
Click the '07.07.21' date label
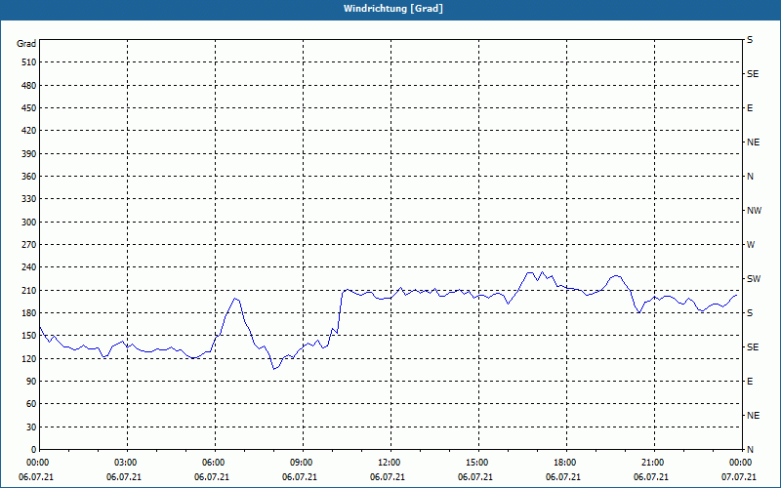pyautogui.click(x=739, y=477)
